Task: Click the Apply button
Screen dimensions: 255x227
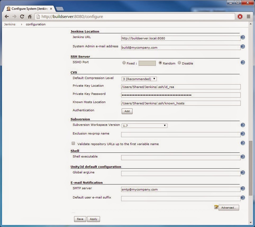Action: 93,219
